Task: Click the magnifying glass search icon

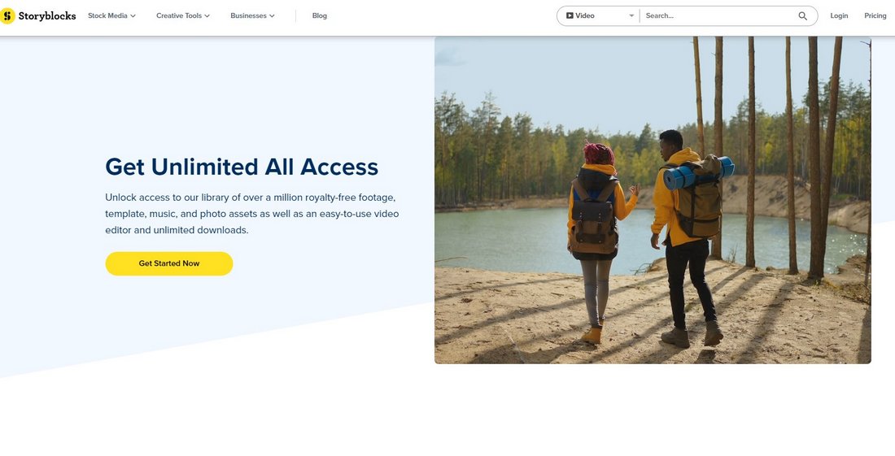Action: (802, 16)
